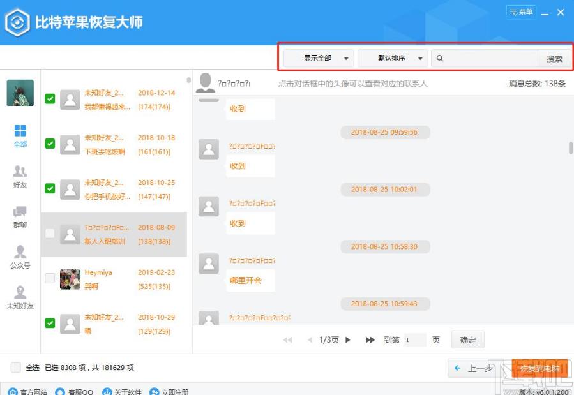Click the next page arrow in pagination

(x=348, y=340)
